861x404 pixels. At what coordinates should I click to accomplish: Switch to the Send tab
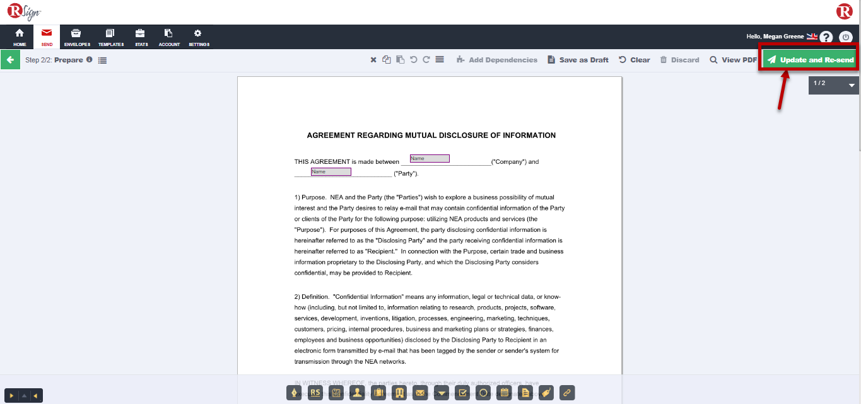(x=47, y=37)
